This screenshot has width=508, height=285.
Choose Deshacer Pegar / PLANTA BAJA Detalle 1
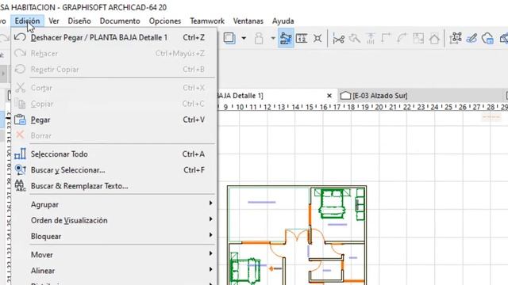(114, 37)
